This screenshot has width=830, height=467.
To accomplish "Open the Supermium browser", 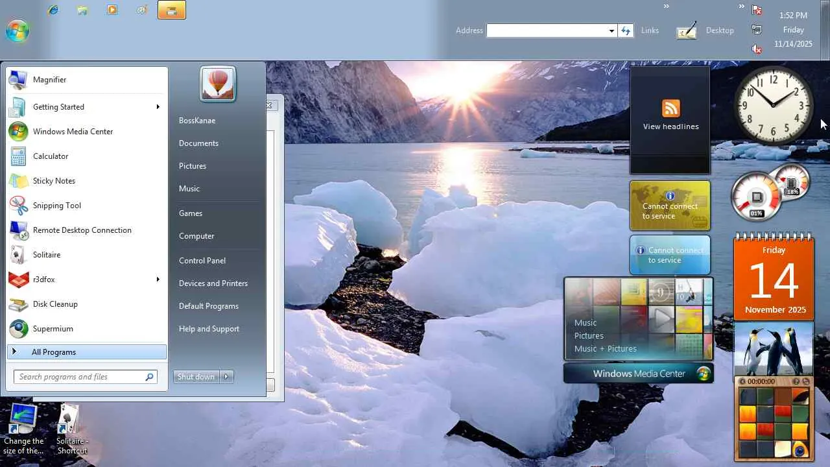I will pyautogui.click(x=87, y=329).
